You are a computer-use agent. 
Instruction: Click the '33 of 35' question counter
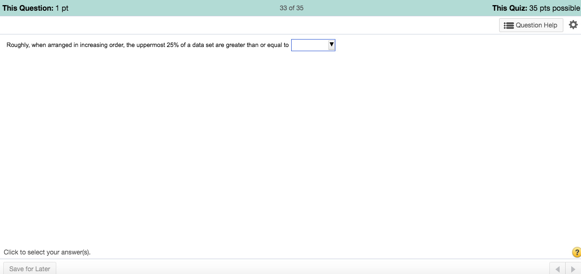click(x=291, y=7)
